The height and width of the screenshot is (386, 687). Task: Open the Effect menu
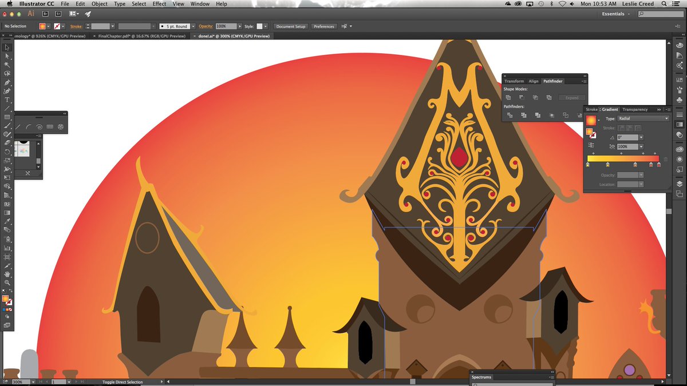pos(159,4)
